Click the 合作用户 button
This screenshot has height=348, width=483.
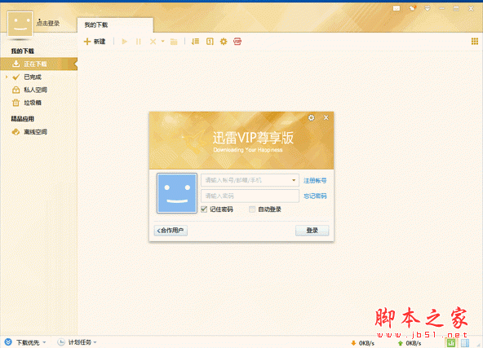pos(171,231)
